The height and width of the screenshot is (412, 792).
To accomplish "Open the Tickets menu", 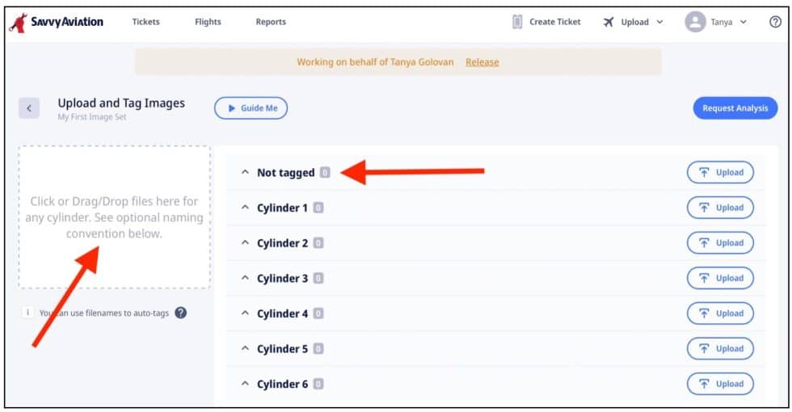I will [x=145, y=22].
